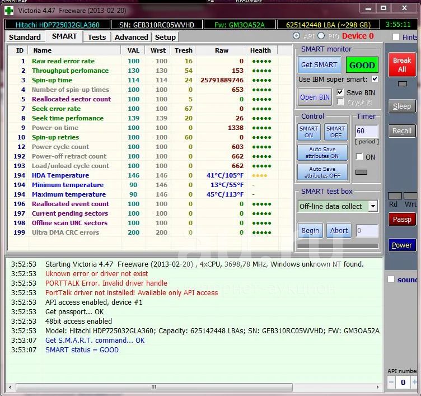
Task: Select the Raw read error rate row
Action: click(x=150, y=61)
